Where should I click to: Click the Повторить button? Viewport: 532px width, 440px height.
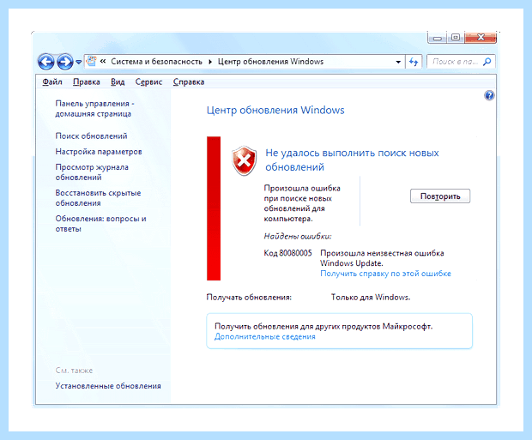[x=440, y=196]
